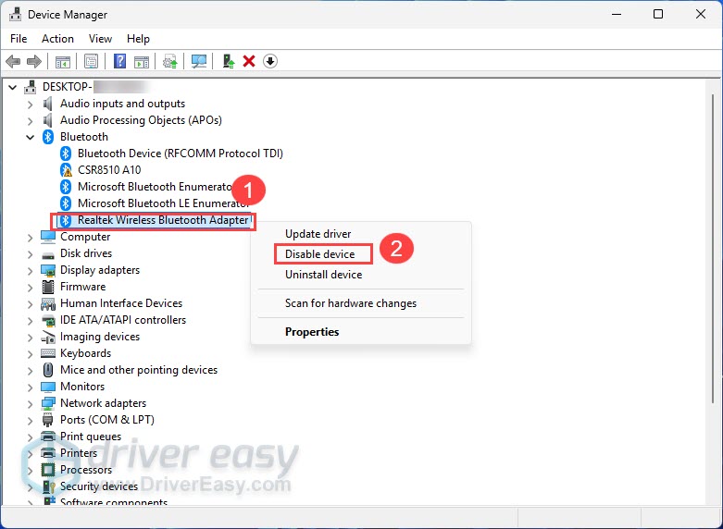This screenshot has height=529, width=723.
Task: Click the Display adapters category icon
Action: [x=48, y=270]
